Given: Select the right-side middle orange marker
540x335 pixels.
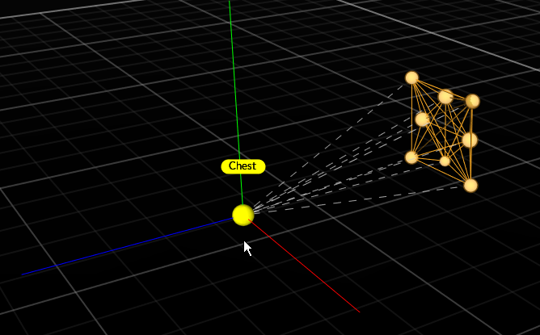Looking at the screenshot, I should click(470, 140).
